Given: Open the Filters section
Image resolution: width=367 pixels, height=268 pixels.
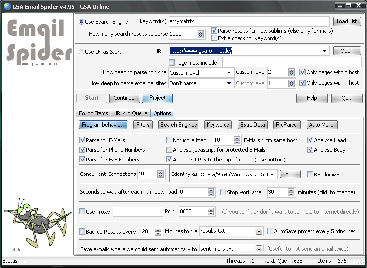Looking at the screenshot, I should pyautogui.click(x=143, y=125).
